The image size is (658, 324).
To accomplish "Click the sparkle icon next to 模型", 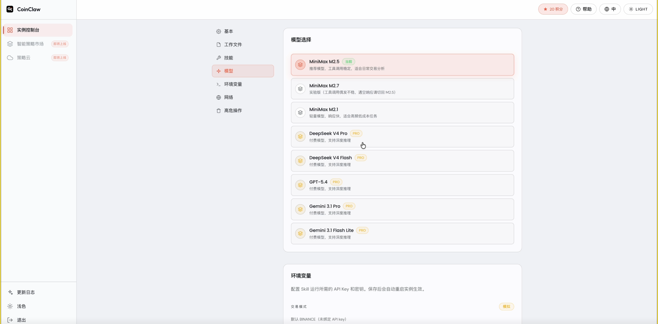I will click(x=218, y=71).
